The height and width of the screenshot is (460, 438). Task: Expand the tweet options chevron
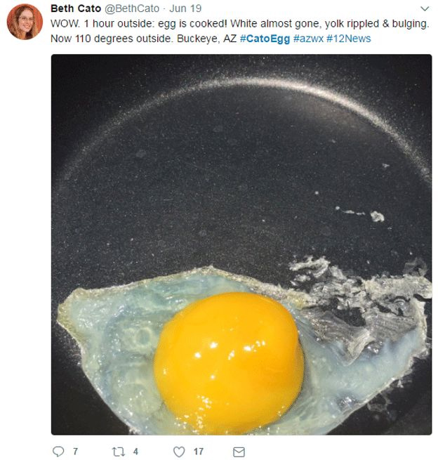click(425, 9)
